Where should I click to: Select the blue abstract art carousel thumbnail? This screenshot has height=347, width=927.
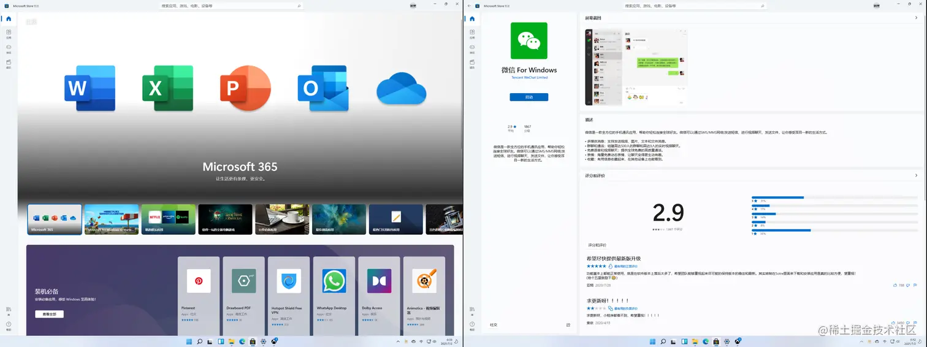click(x=339, y=219)
